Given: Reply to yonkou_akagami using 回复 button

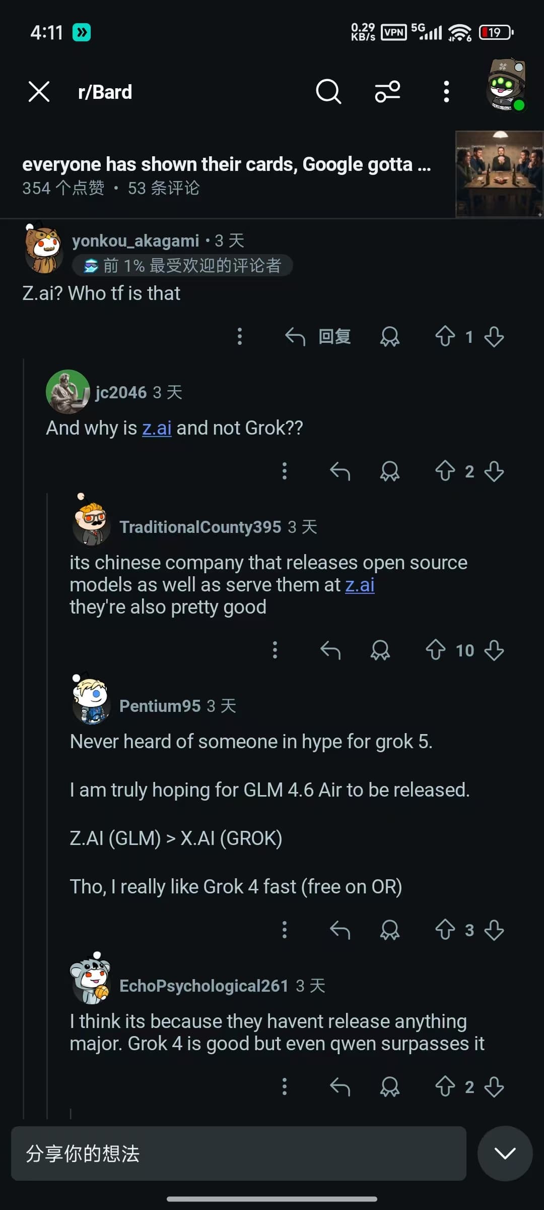Looking at the screenshot, I should [x=318, y=336].
